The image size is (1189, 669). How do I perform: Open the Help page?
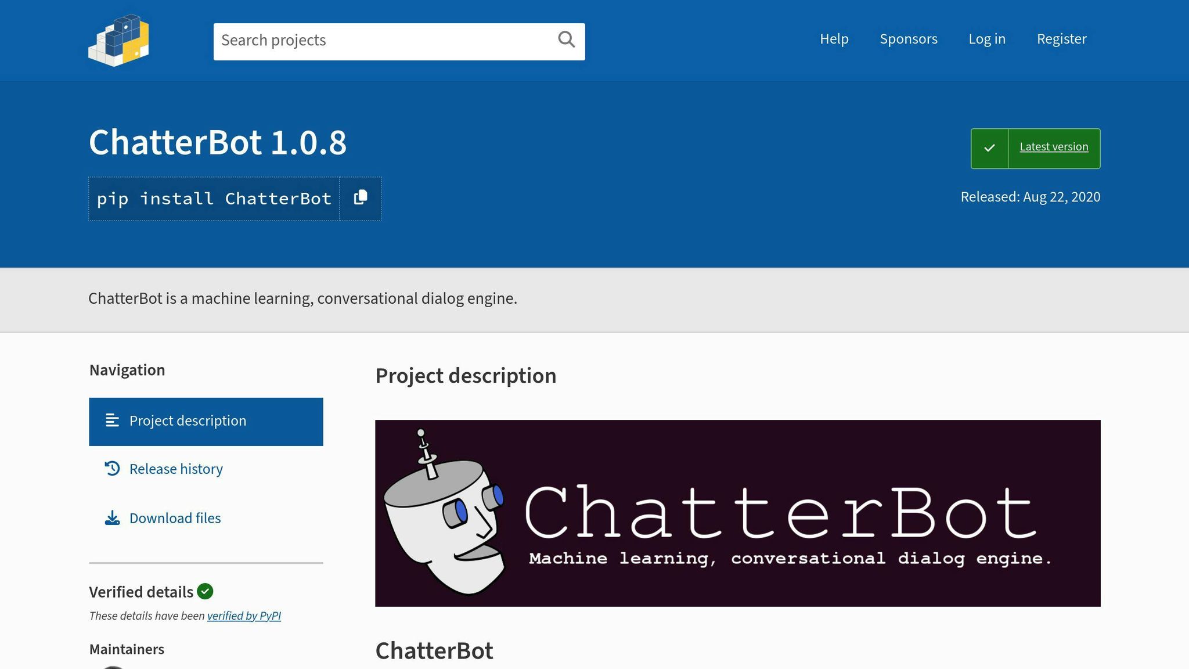coord(834,39)
